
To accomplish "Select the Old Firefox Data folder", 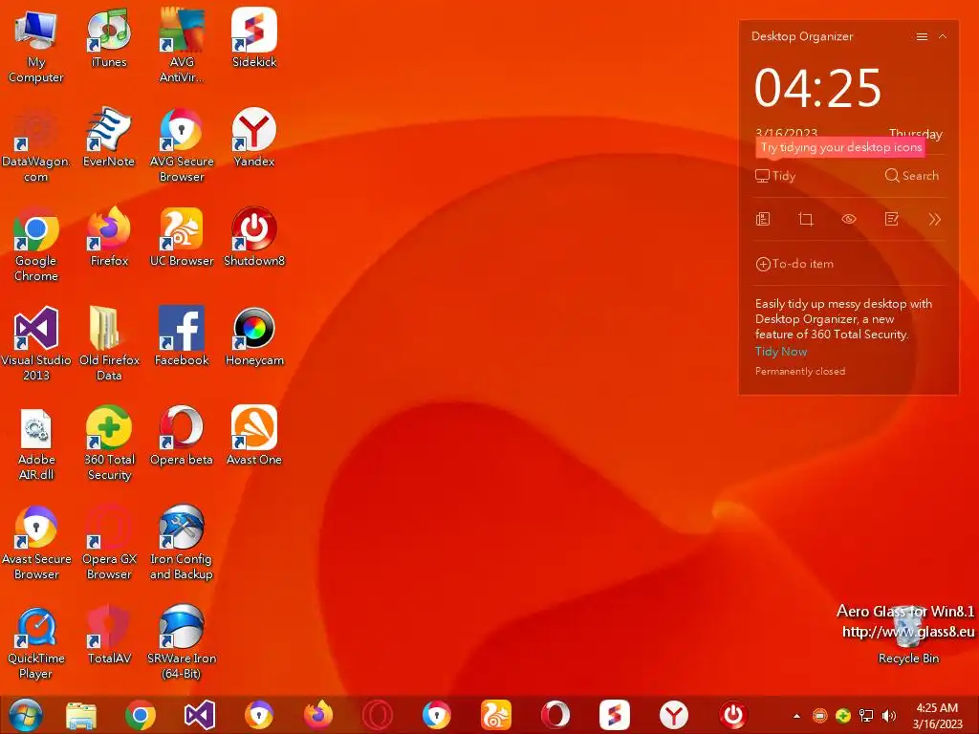I will (x=109, y=344).
